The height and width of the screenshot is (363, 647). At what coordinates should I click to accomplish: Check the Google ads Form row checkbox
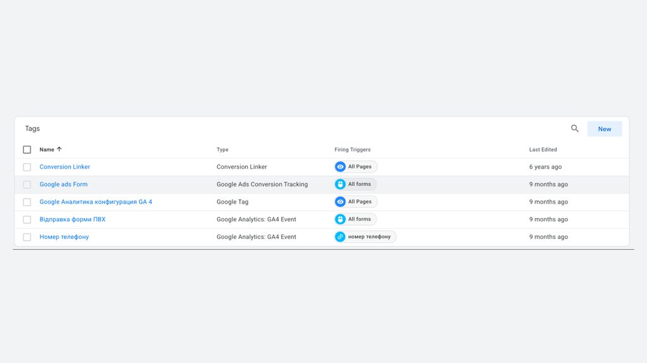27,185
